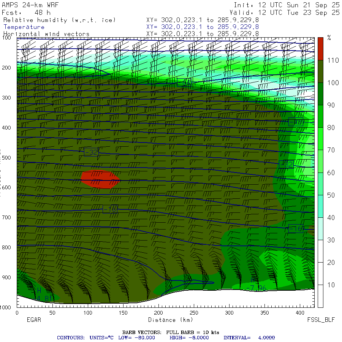Click the red supersaturated humidity blob in the plot
This screenshot has height=342, width=342.
point(101,179)
